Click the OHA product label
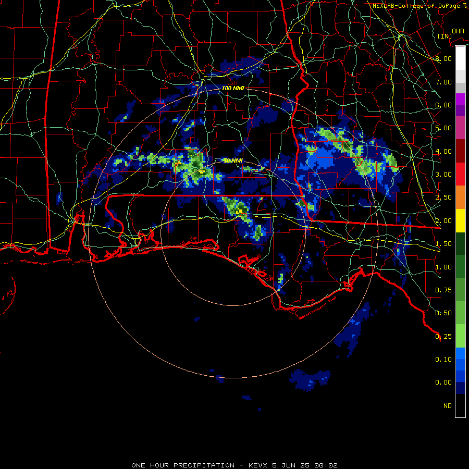469x469 pixels. pos(458,31)
